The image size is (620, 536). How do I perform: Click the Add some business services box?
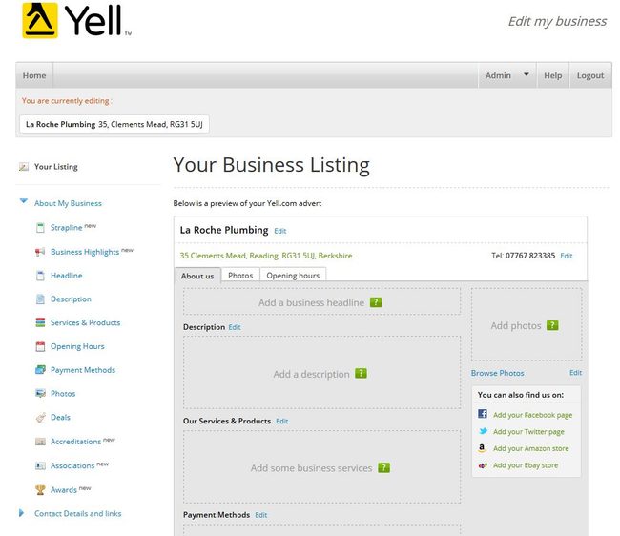click(321, 466)
